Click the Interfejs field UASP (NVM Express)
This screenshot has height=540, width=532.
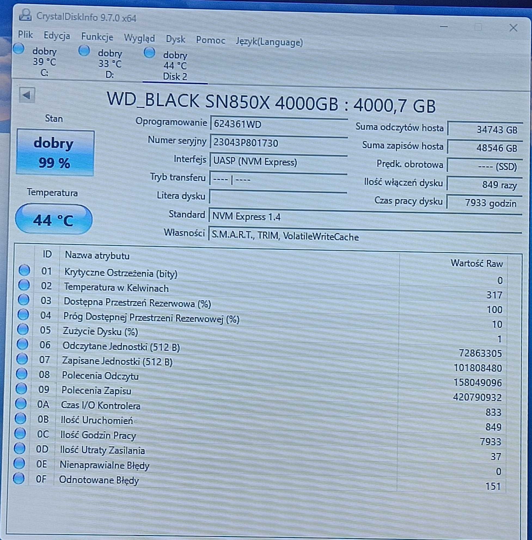pos(278,162)
